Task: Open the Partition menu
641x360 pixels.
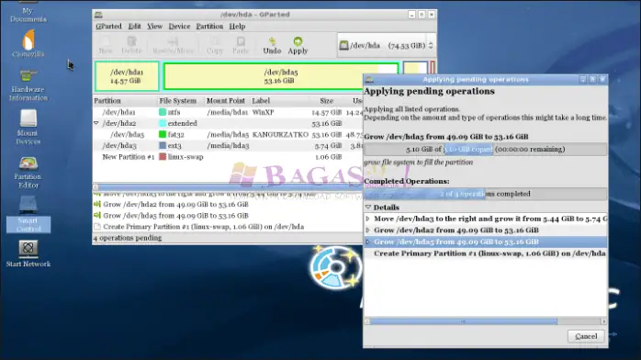Action: pyautogui.click(x=209, y=26)
